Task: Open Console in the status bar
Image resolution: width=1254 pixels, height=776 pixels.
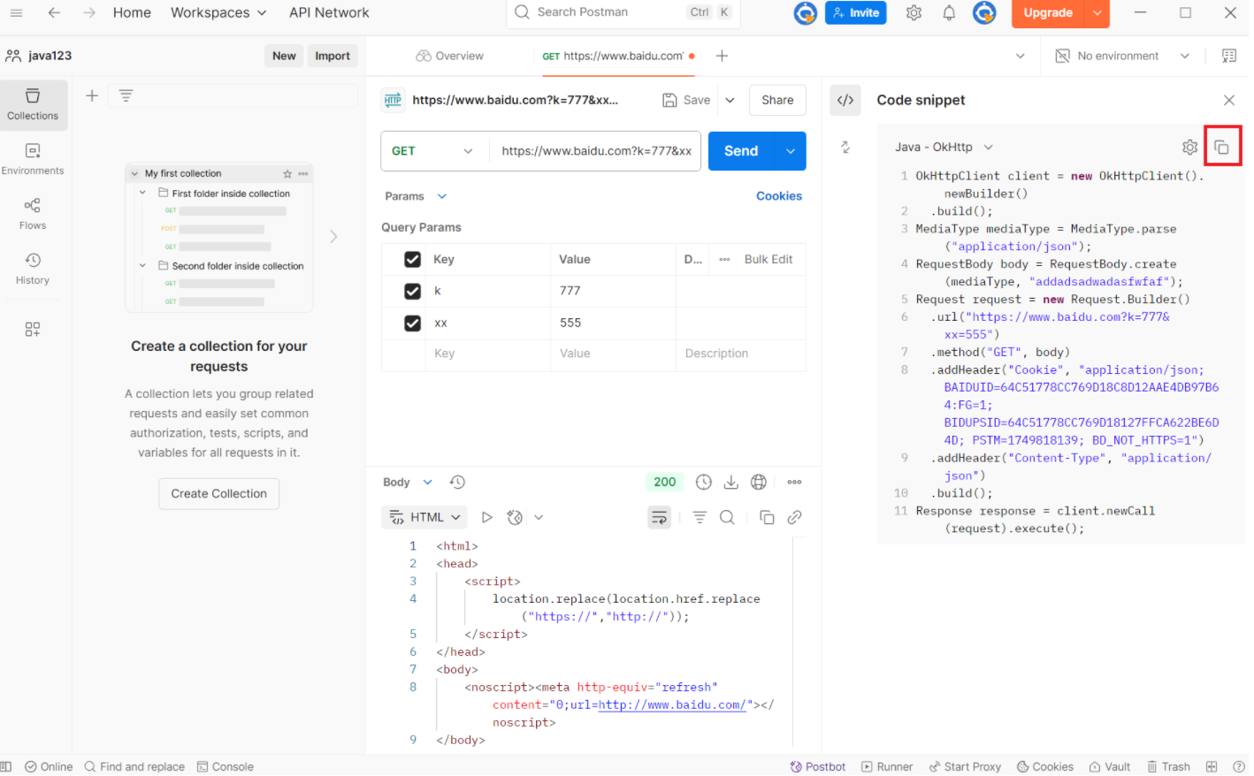Action: (x=226, y=766)
